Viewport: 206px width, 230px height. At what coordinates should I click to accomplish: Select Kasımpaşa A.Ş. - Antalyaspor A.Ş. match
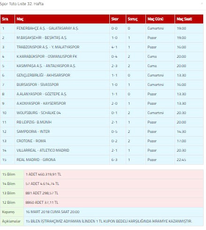[46, 66]
